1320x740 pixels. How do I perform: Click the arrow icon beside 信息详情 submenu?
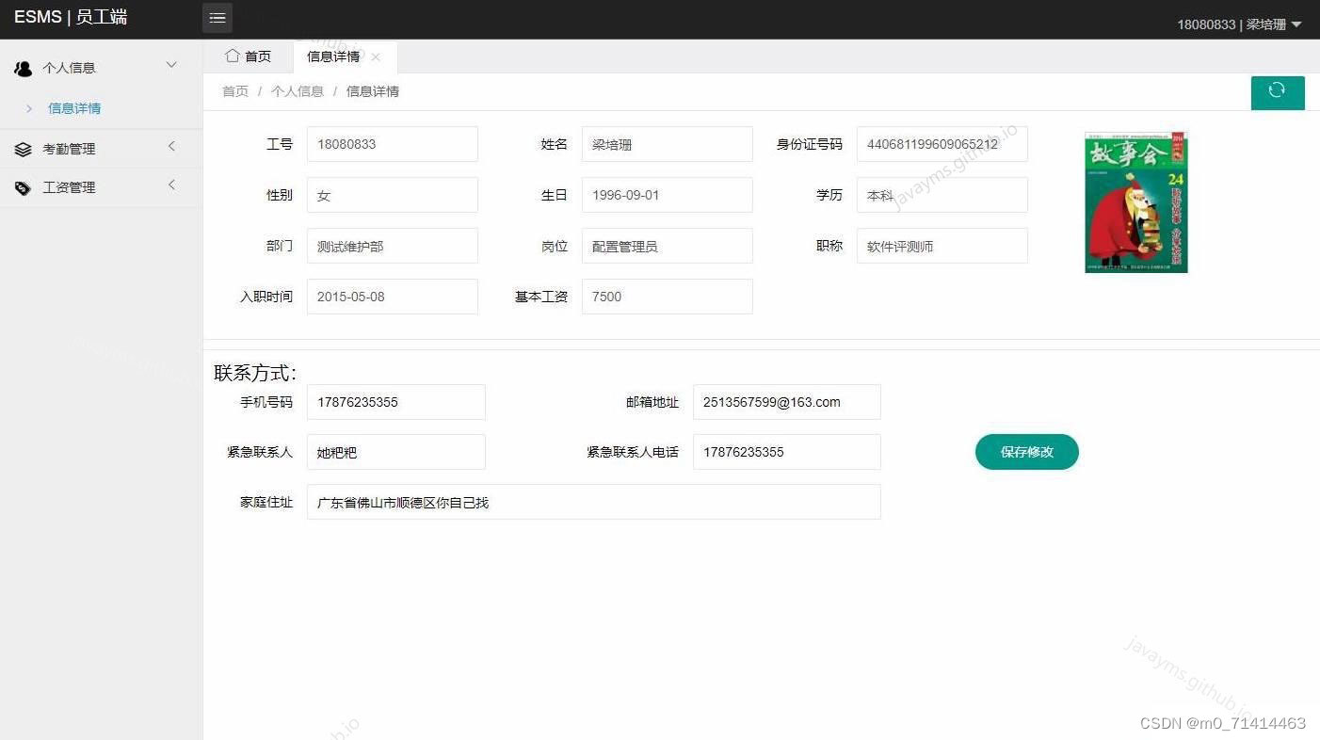[x=30, y=108]
